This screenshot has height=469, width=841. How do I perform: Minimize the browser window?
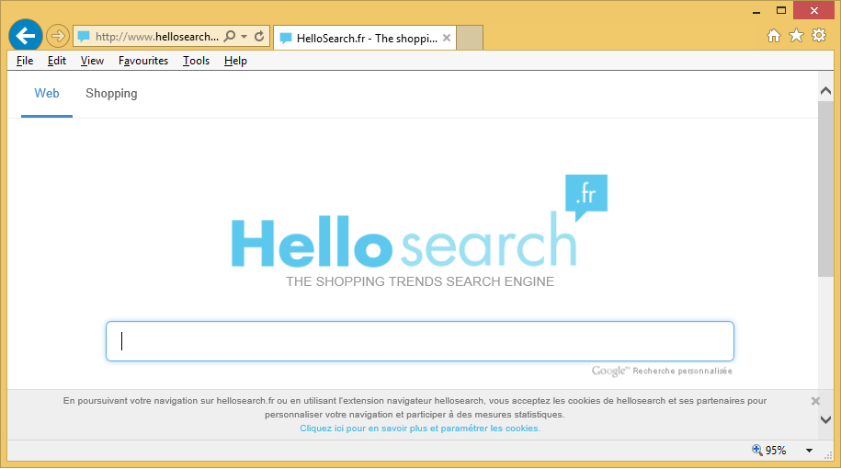coord(756,11)
